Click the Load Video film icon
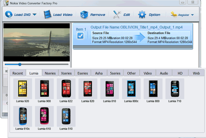 tap(47, 14)
